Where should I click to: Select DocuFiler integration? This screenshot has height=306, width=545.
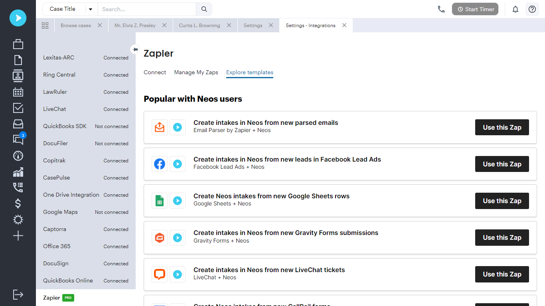[x=86, y=143]
